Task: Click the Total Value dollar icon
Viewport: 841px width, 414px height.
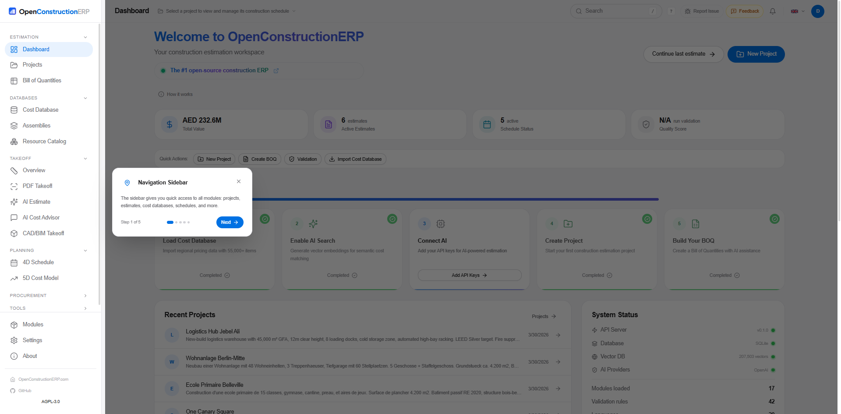Action: click(x=170, y=124)
